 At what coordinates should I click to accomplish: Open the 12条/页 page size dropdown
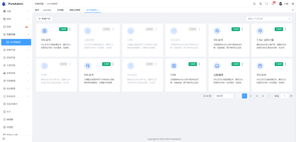pos(223,96)
